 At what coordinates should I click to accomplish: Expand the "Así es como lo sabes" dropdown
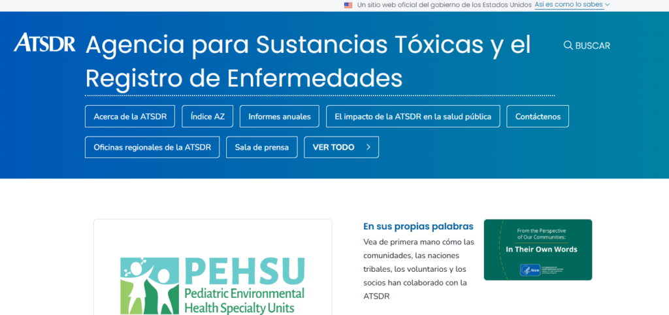coord(572,5)
